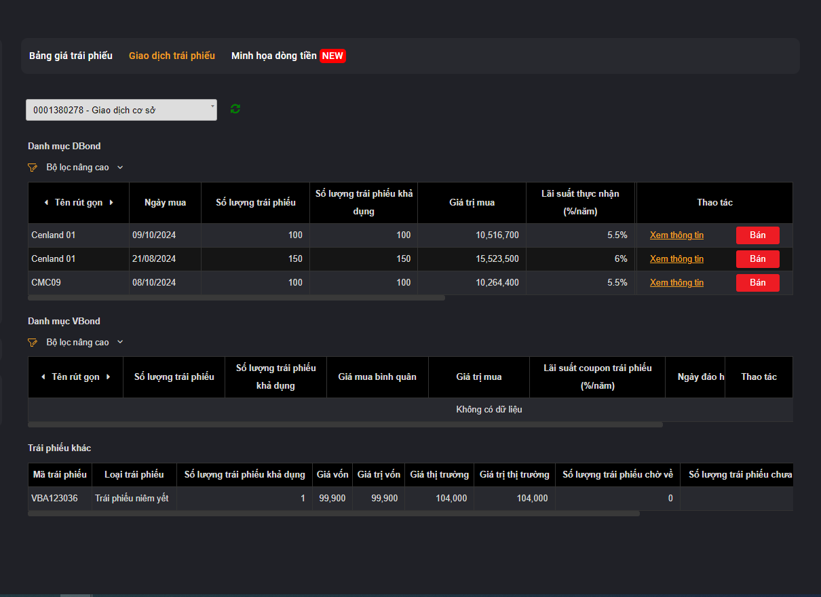Sell the Cenland 01 bond bought 09/10/2024
The image size is (821, 597).
coord(758,235)
